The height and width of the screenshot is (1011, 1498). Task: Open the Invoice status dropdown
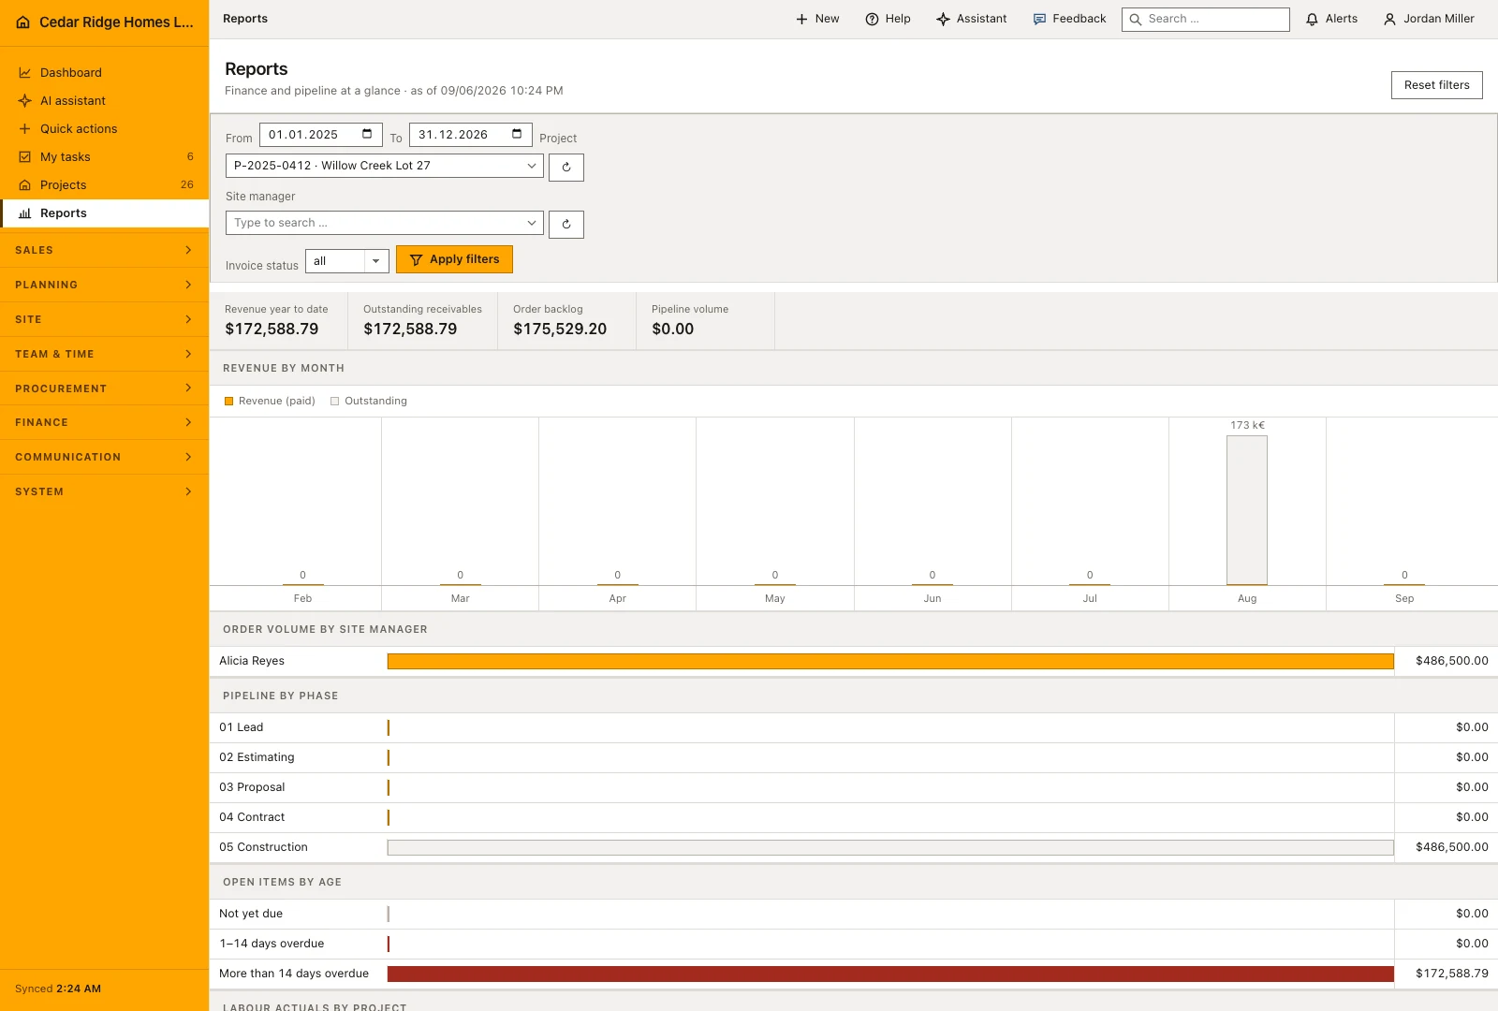[x=347, y=261]
